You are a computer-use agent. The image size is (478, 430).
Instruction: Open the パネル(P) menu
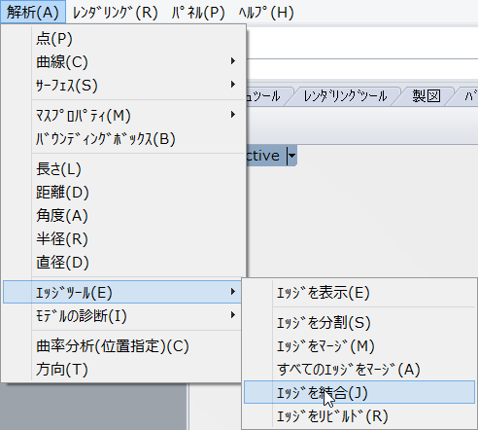[198, 13]
